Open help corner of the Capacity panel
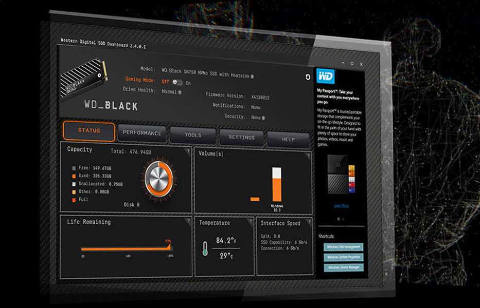Screen dimensions: 480x308 click(x=187, y=151)
